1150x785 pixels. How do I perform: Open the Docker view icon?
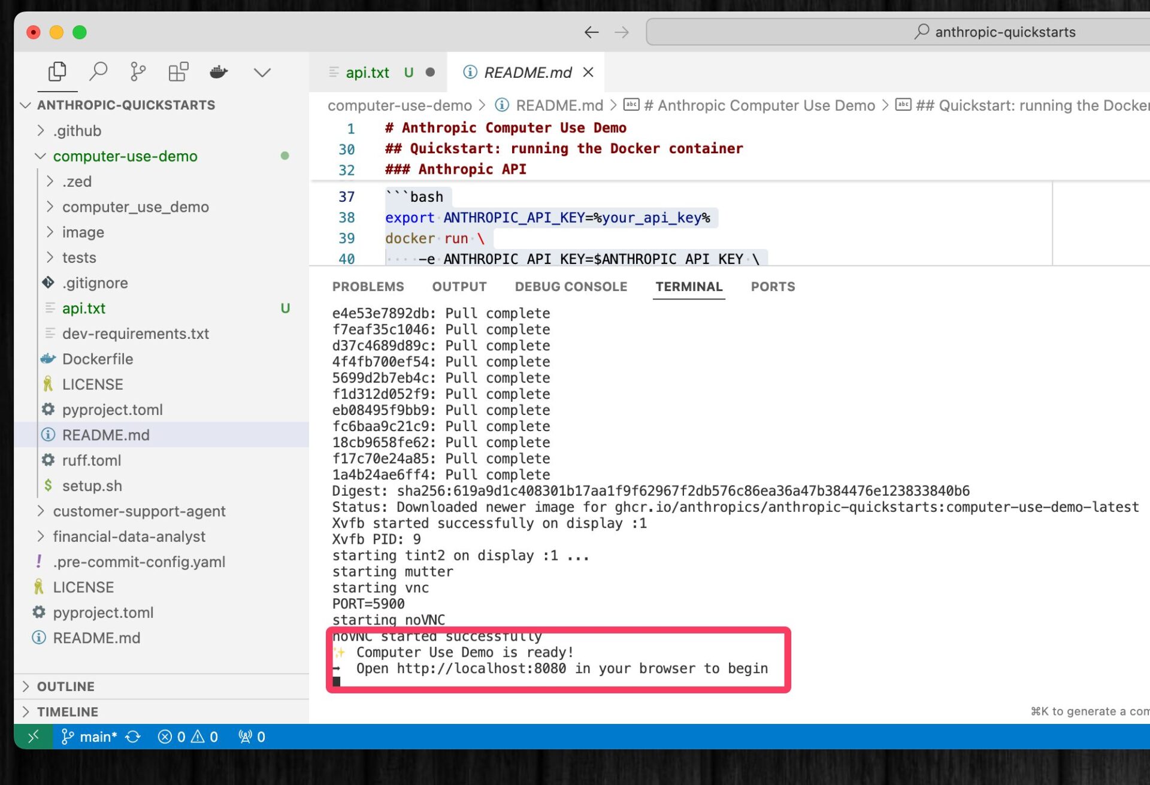coord(219,72)
